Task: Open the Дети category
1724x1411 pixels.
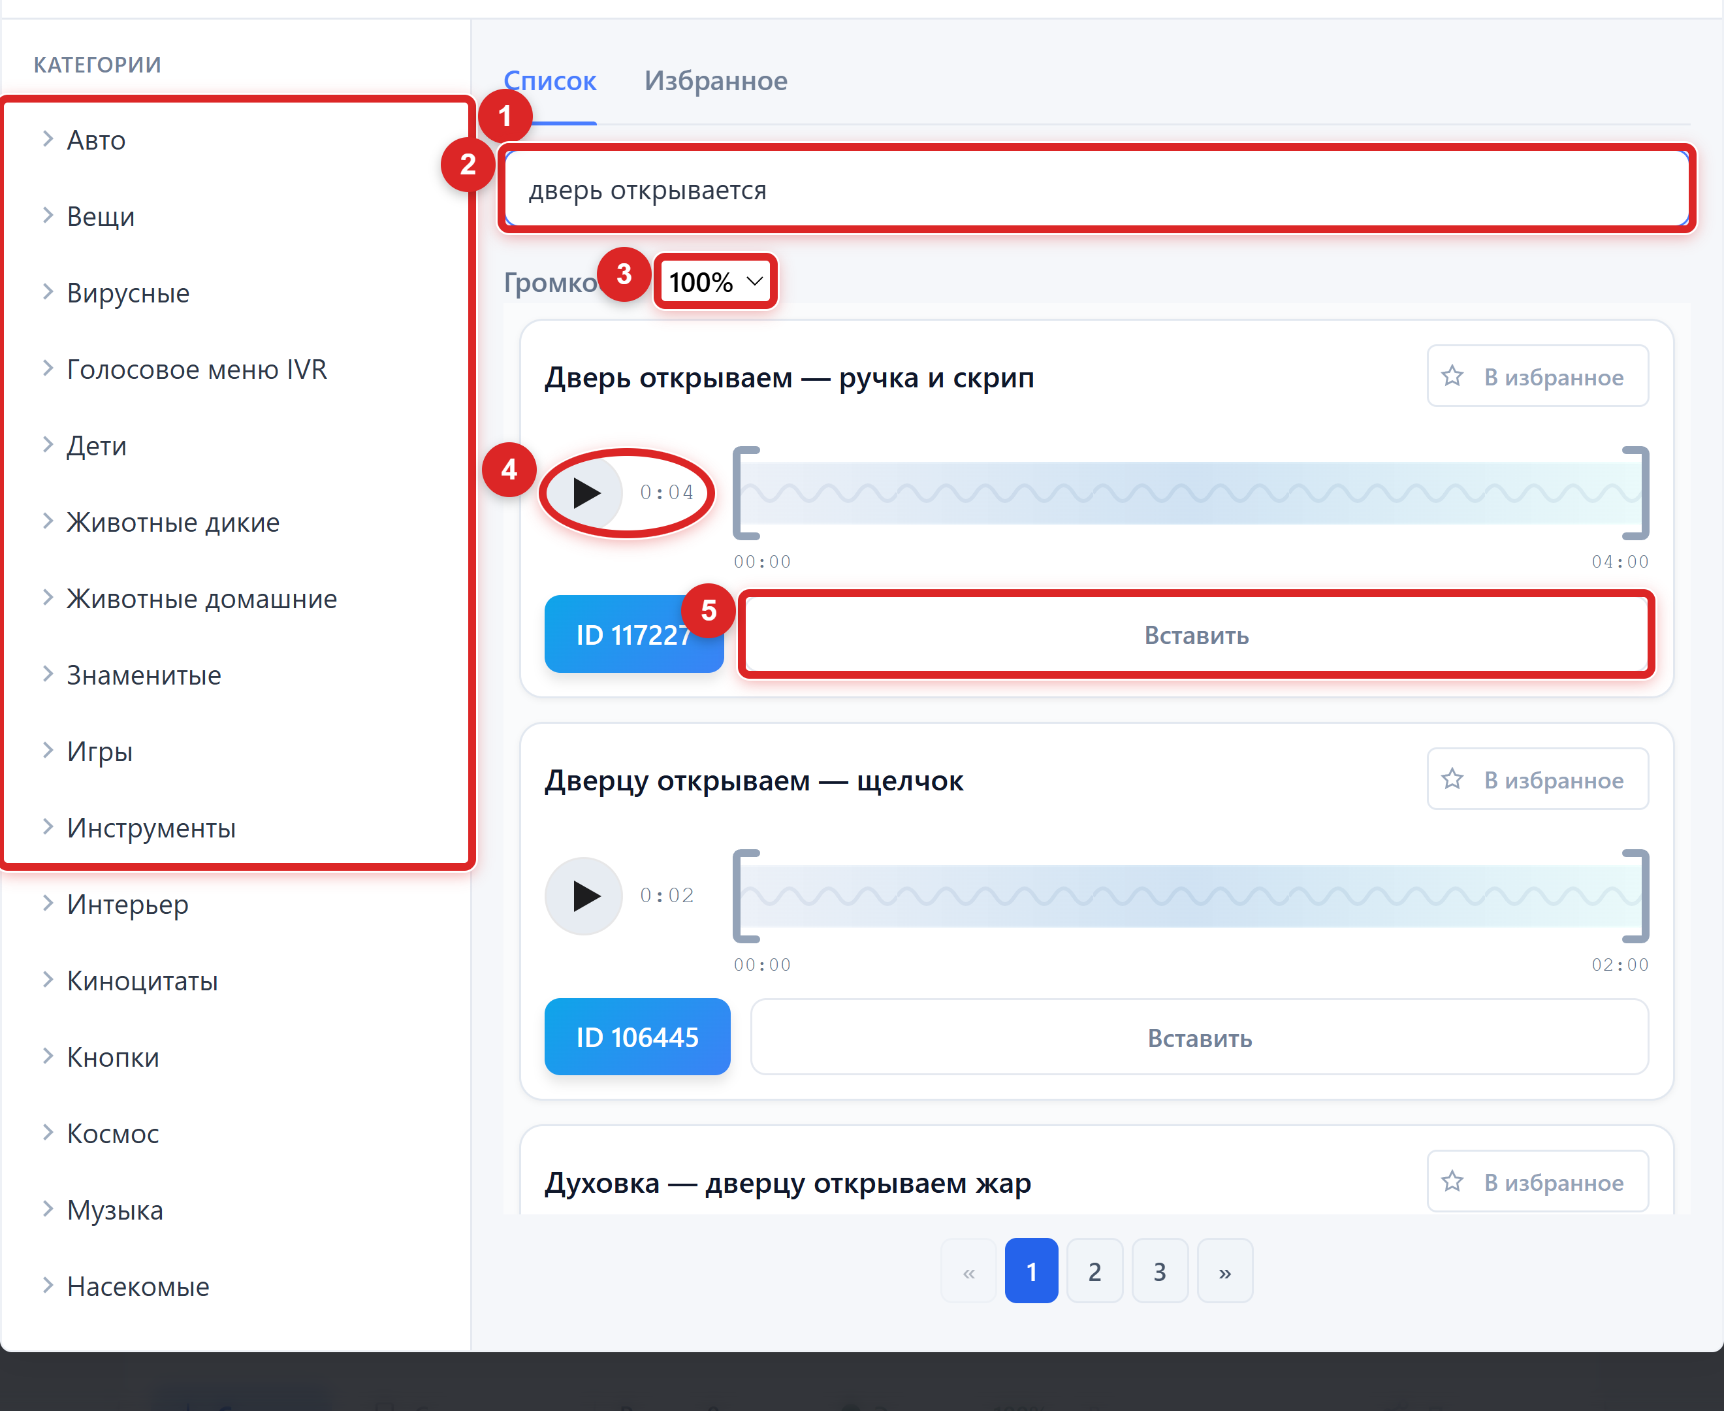Action: click(97, 446)
